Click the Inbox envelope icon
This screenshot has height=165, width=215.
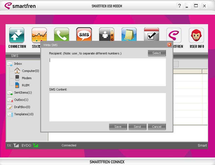coord(10,64)
